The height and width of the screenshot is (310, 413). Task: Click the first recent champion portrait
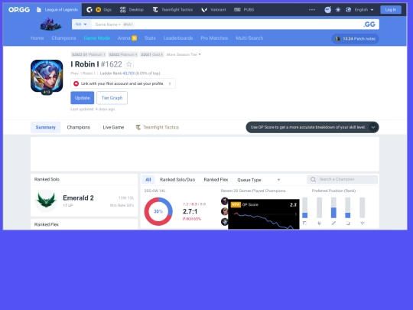pyautogui.click(x=224, y=201)
